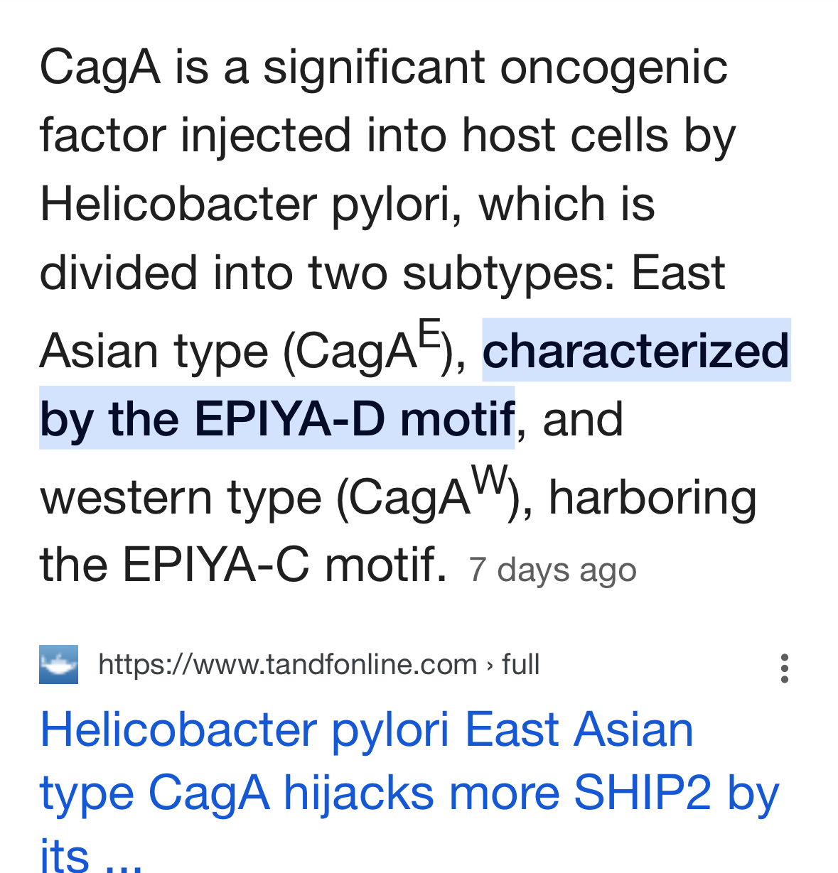Click "western type" in the snippet
This screenshot has width=838, height=873.
click(181, 498)
